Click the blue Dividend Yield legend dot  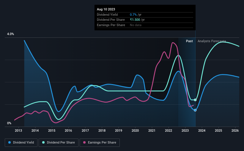pos(10,142)
